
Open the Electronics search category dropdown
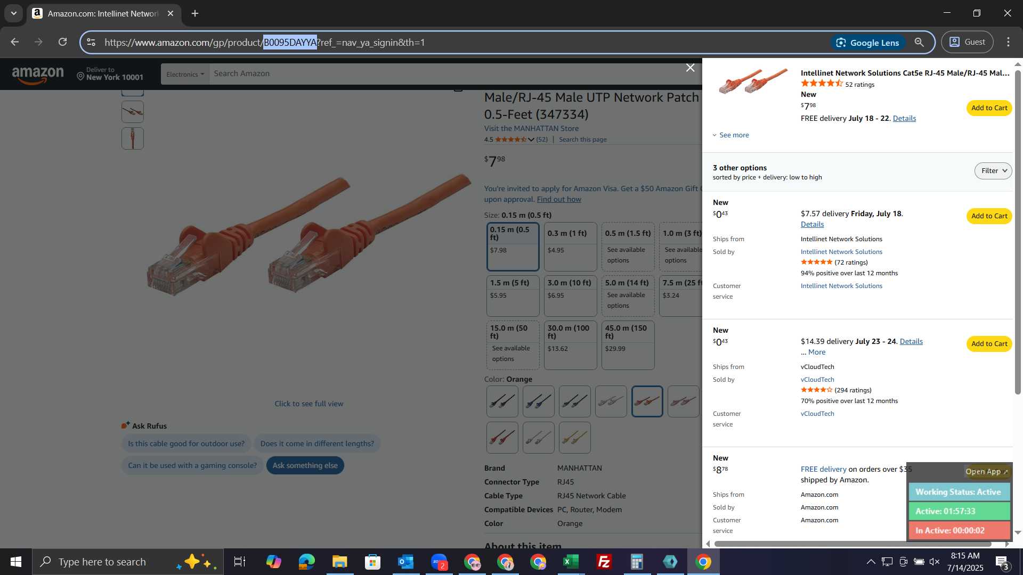185,74
